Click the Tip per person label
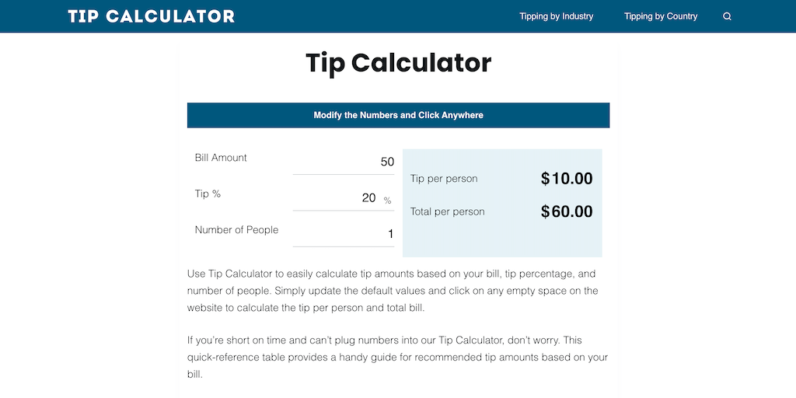 pos(444,179)
